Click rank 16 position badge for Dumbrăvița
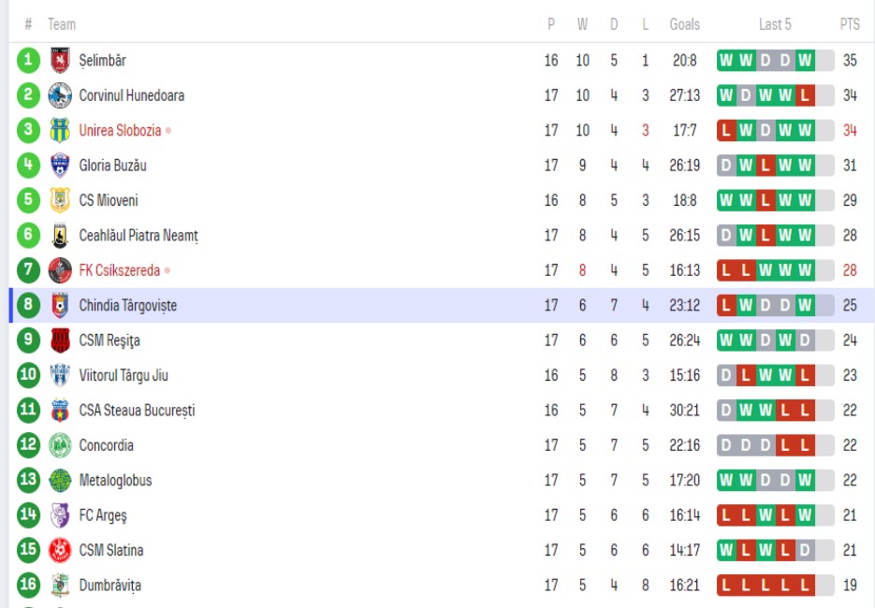The image size is (875, 608). [29, 586]
